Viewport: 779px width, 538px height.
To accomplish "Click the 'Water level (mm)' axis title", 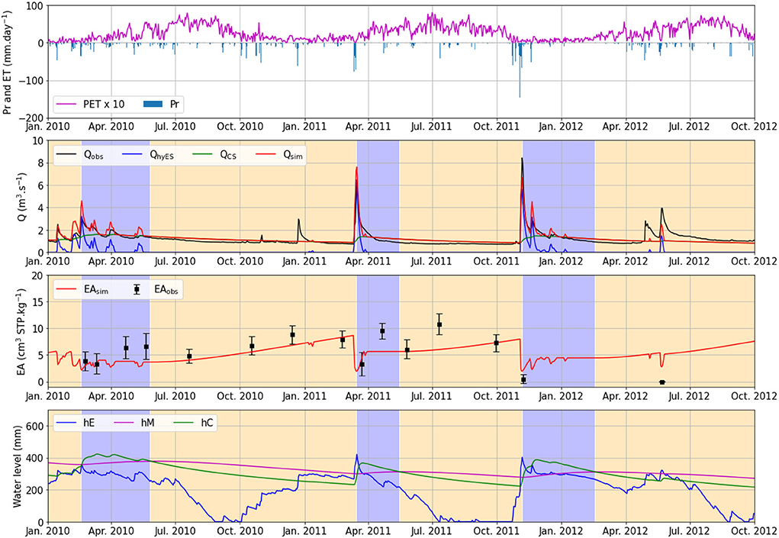I will 18,466.
